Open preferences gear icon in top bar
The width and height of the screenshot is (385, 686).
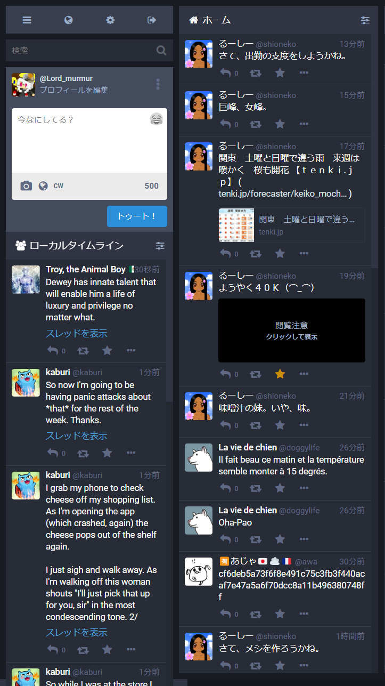point(110,20)
